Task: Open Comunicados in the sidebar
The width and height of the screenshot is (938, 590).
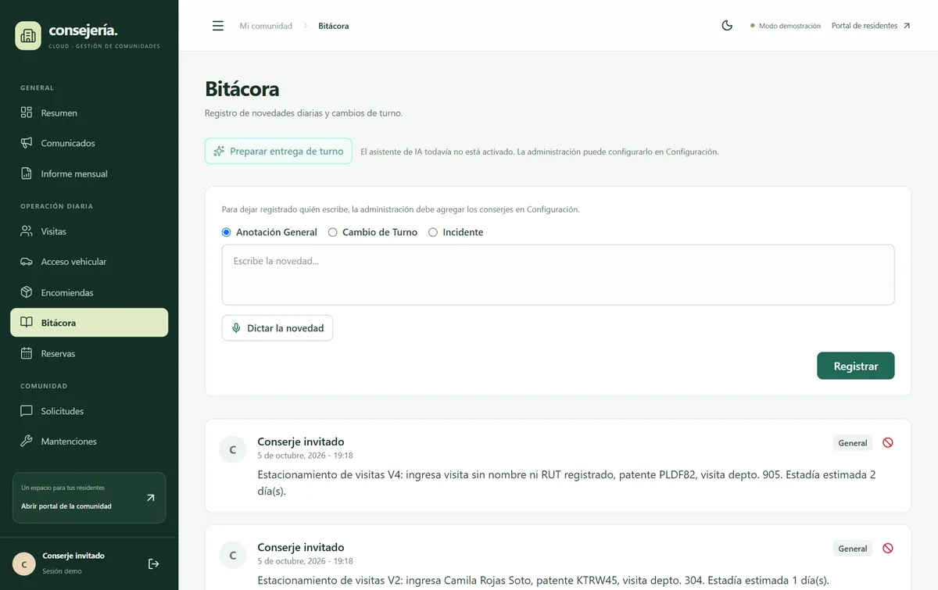Action: pos(89,143)
